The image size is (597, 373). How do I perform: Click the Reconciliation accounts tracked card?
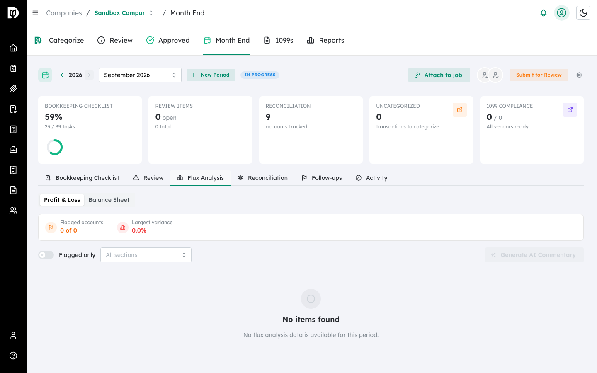[x=311, y=130]
